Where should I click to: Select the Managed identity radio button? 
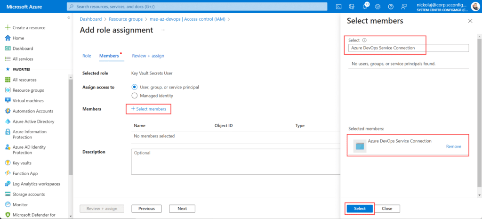point(134,96)
